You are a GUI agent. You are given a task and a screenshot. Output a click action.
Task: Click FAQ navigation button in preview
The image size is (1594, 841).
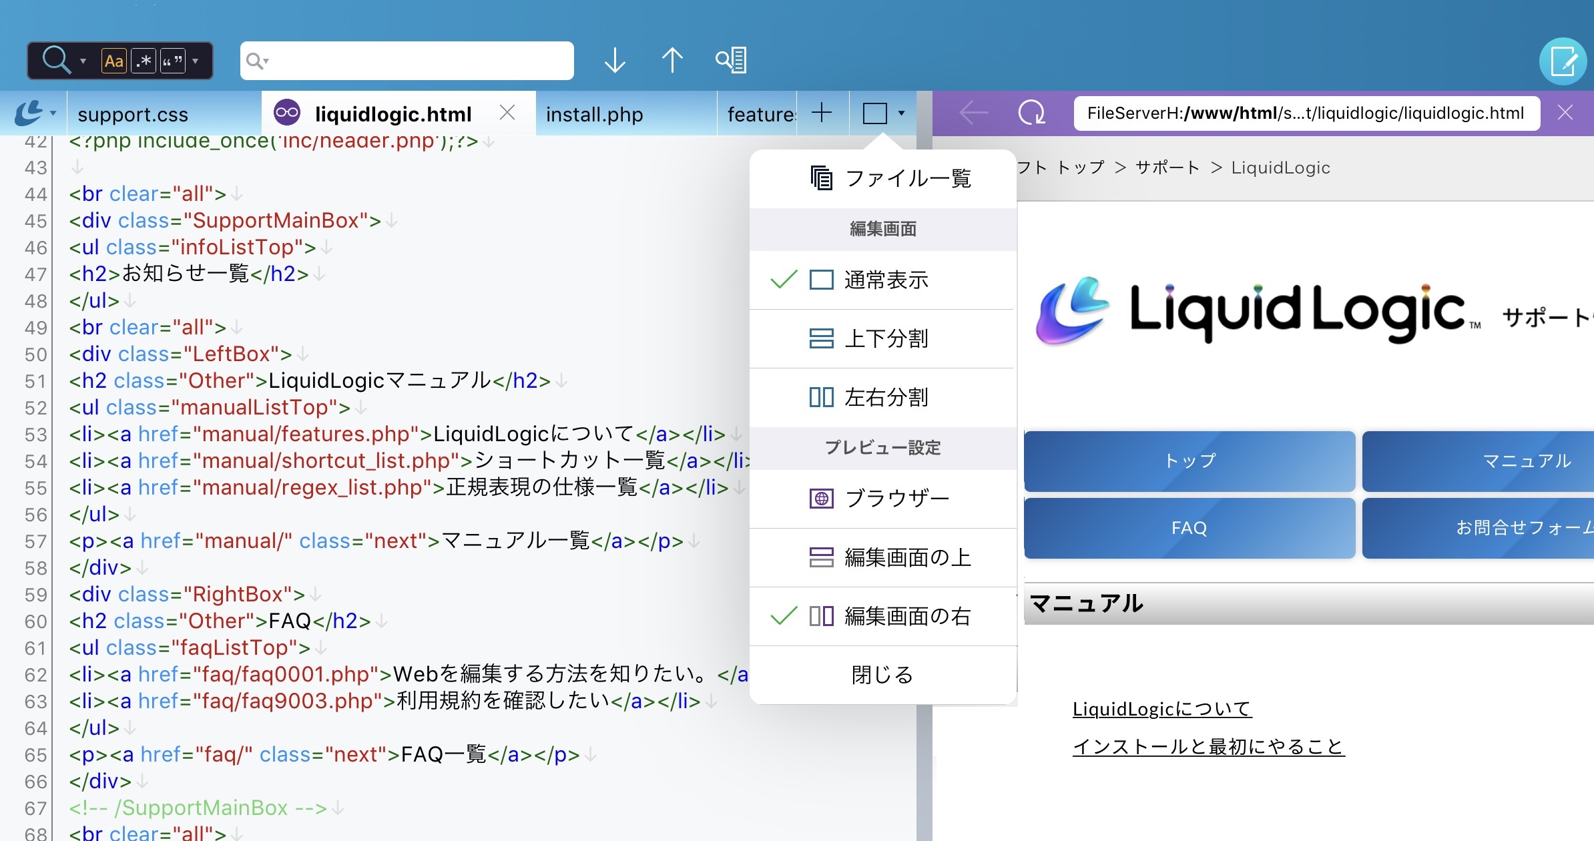click(1189, 528)
